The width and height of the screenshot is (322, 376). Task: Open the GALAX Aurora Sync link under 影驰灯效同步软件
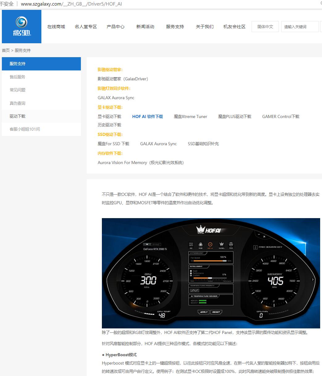116,98
